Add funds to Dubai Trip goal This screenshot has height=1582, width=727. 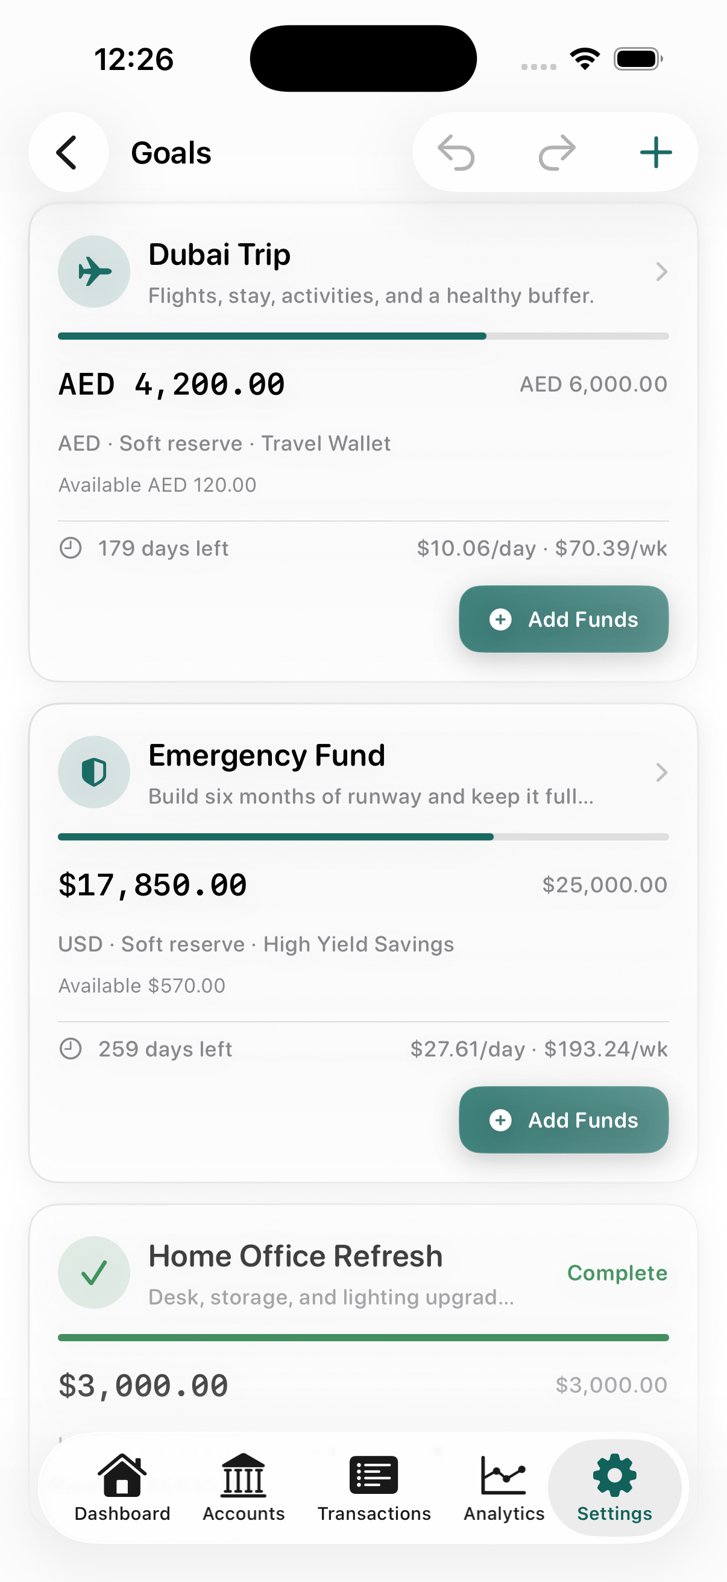(563, 619)
